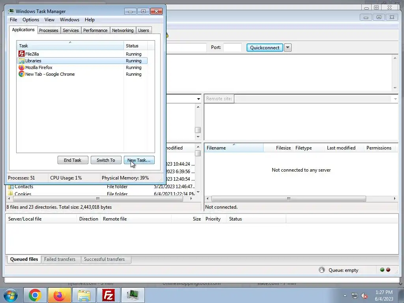Open FileZilla from the taskbar
Viewport: 404px width, 303px height.
pos(108,295)
